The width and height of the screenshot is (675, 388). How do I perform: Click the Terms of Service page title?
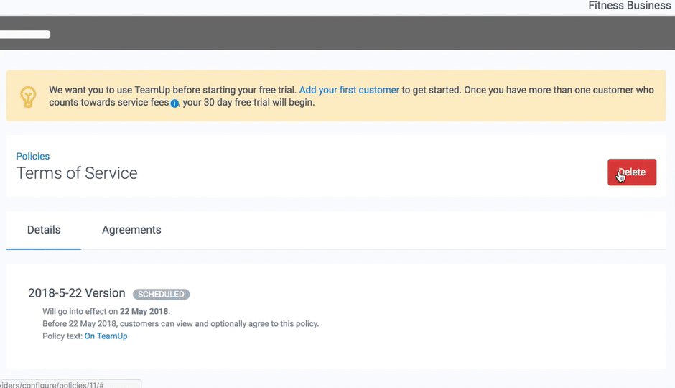[77, 173]
